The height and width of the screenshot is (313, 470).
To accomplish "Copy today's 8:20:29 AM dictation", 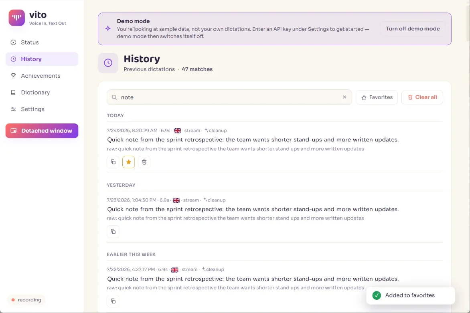I will pyautogui.click(x=113, y=162).
